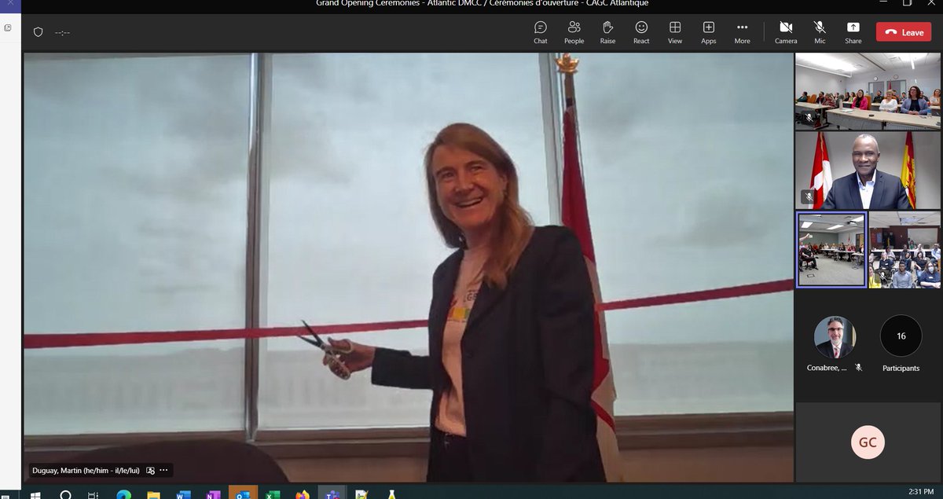Open Task View on the taskbar
The image size is (943, 499).
coord(94,495)
